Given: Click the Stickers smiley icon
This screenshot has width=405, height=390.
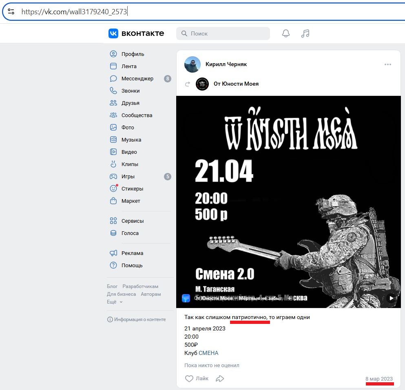Looking at the screenshot, I should tap(113, 189).
